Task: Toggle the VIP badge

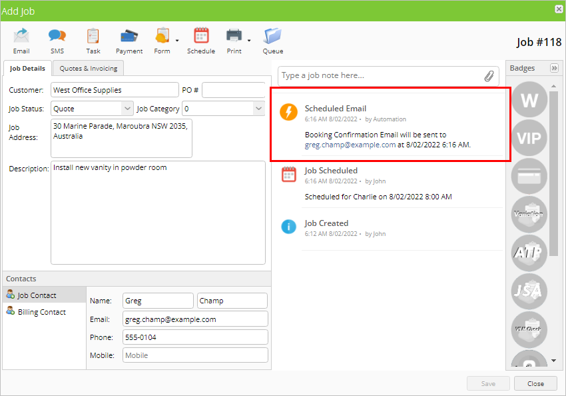Action: (529, 138)
